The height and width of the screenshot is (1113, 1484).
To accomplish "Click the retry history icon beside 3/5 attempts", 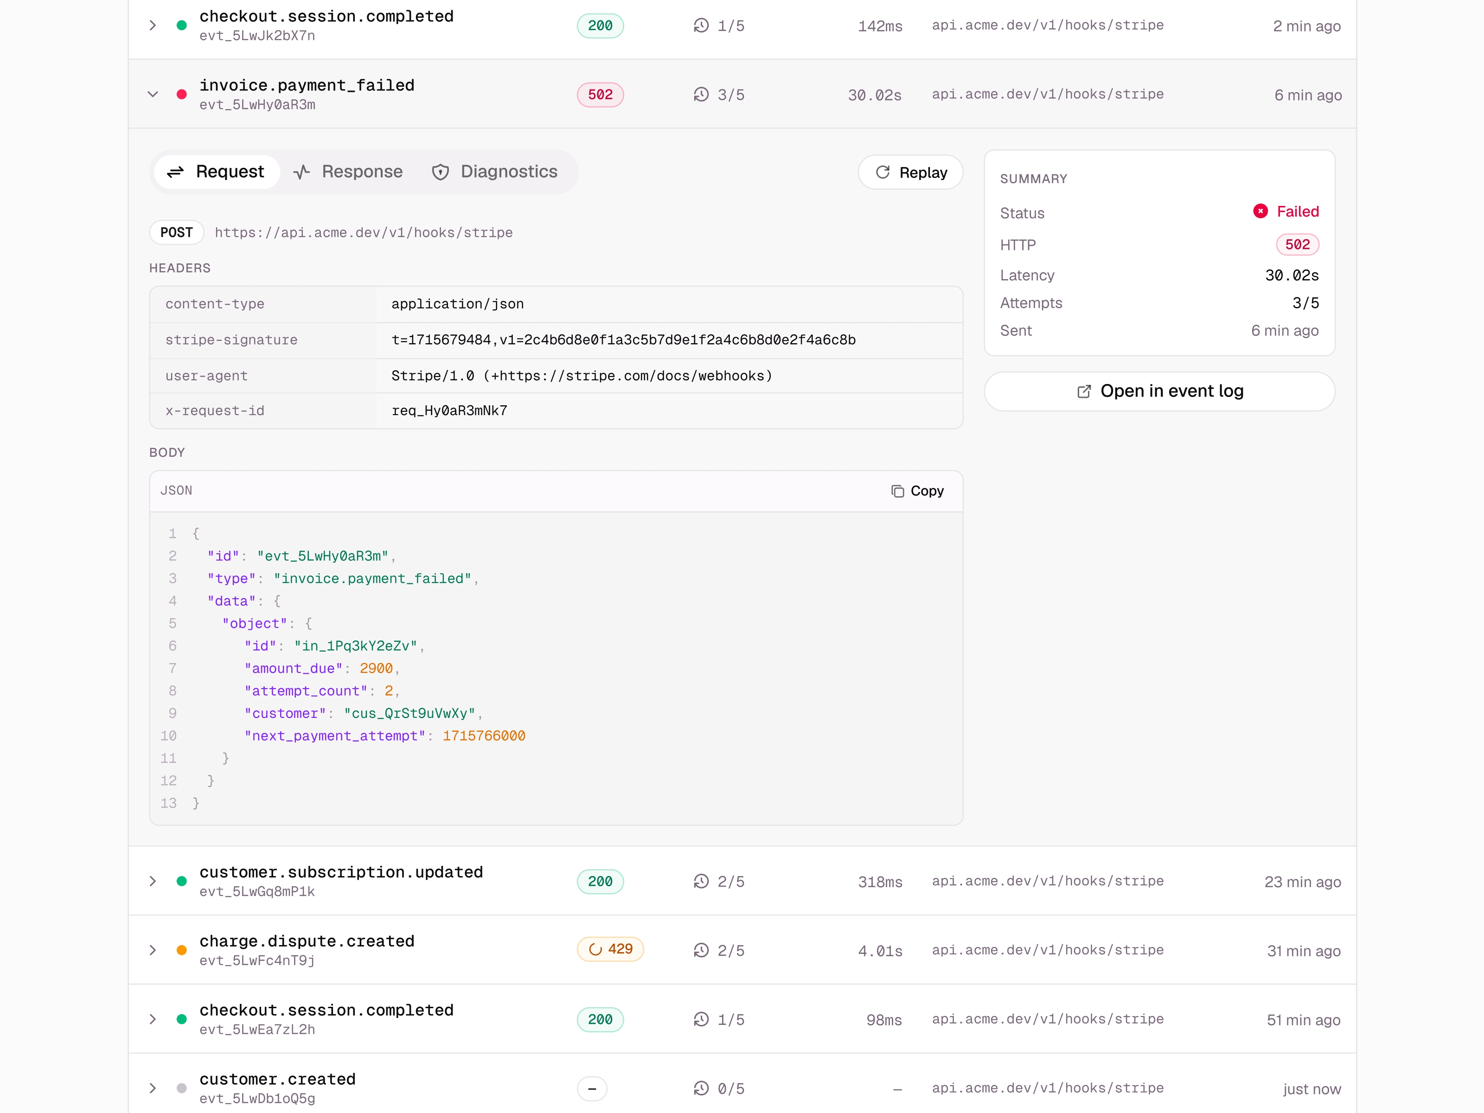I will pos(701,95).
